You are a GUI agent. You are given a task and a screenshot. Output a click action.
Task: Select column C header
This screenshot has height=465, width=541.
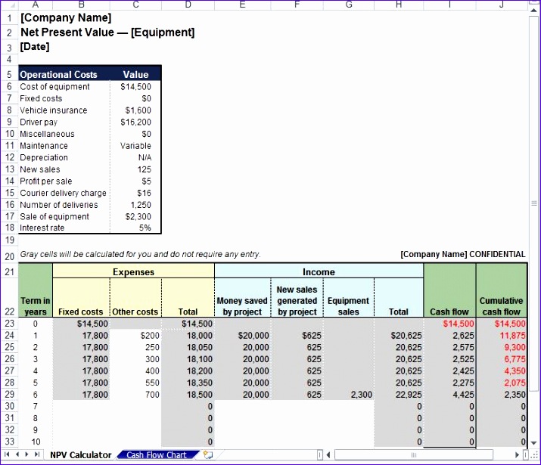tap(135, 5)
